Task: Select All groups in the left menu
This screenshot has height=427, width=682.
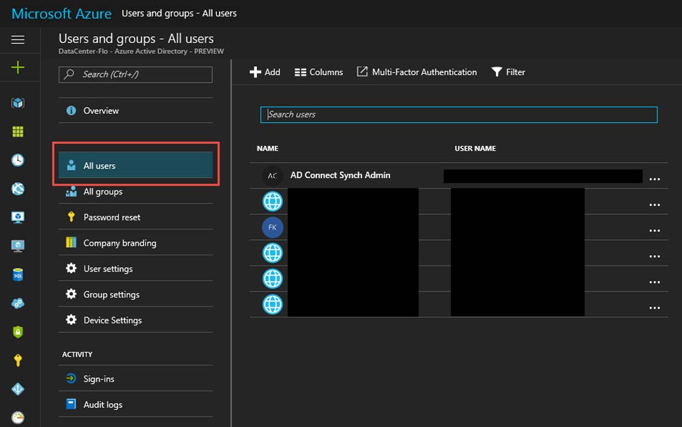Action: tap(103, 192)
